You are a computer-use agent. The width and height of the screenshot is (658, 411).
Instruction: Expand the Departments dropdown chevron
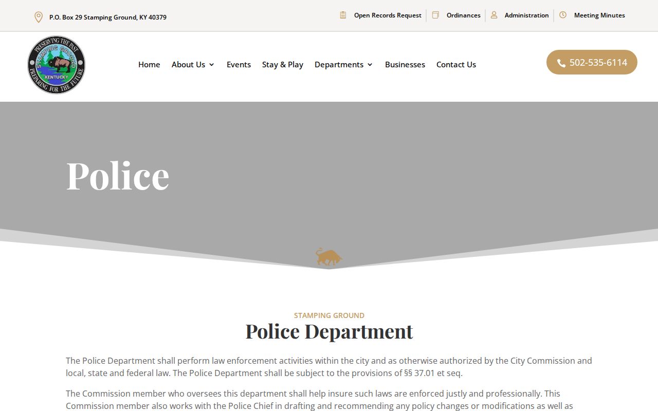[370, 65]
